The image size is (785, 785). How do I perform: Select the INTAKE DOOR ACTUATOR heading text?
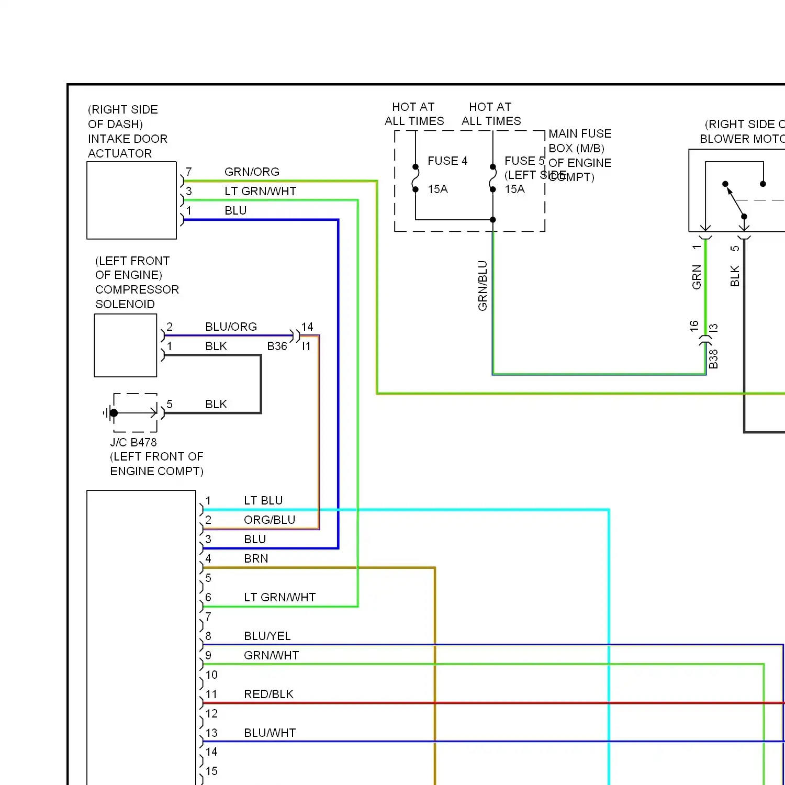pos(128,146)
